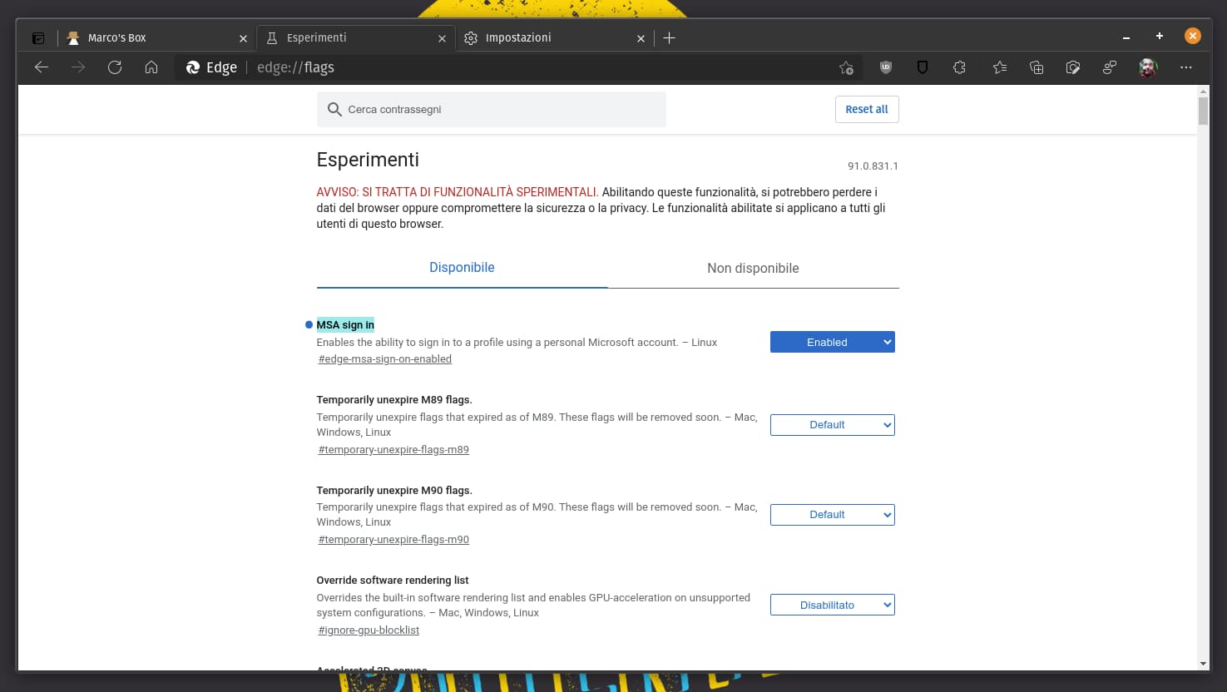The height and width of the screenshot is (692, 1227).
Task: Switch to the Non disponibile tab
Action: [x=753, y=268]
